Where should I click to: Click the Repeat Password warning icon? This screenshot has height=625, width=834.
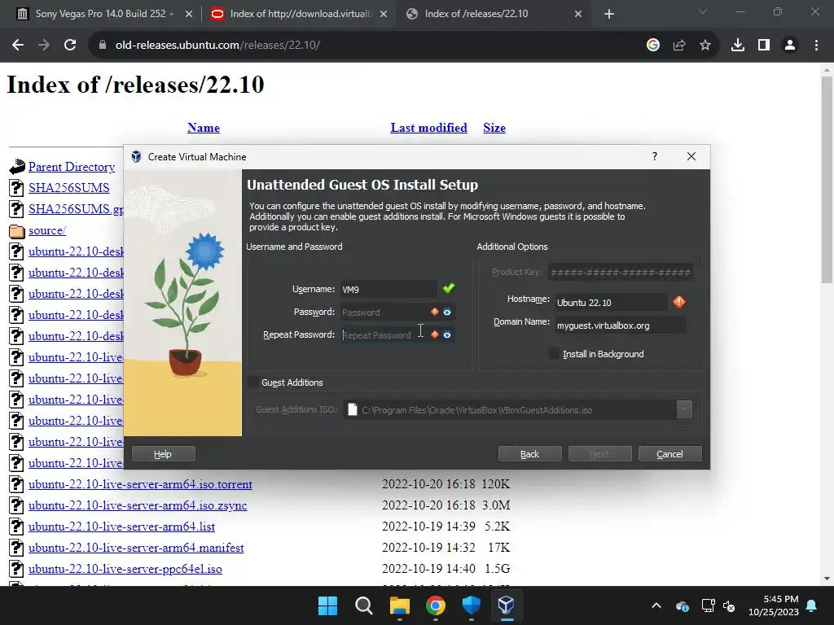(x=435, y=334)
